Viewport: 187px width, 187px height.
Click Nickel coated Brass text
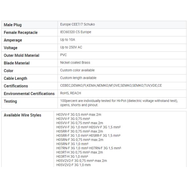pyautogui.click(x=75, y=63)
